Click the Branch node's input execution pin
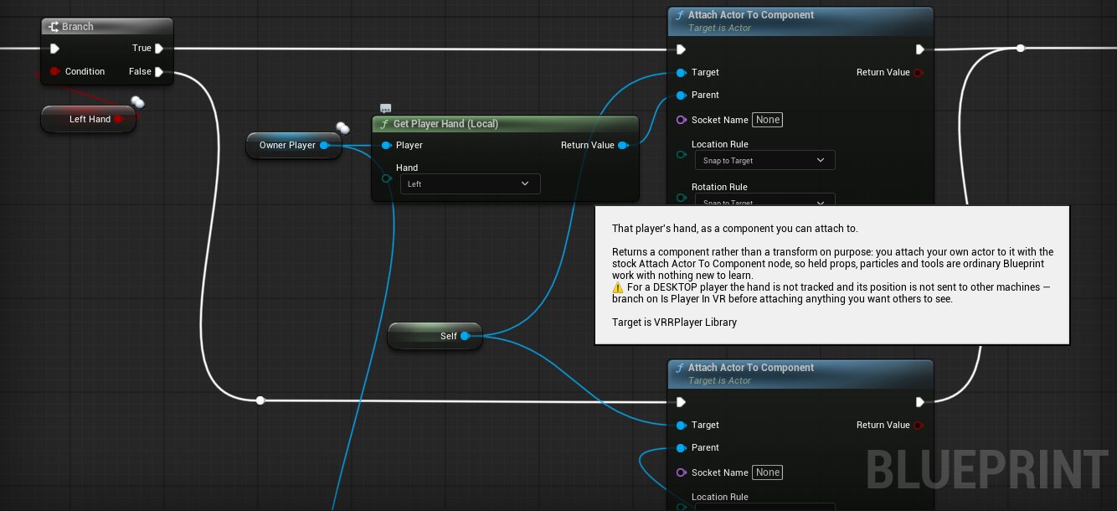This screenshot has height=511, width=1117. point(55,49)
